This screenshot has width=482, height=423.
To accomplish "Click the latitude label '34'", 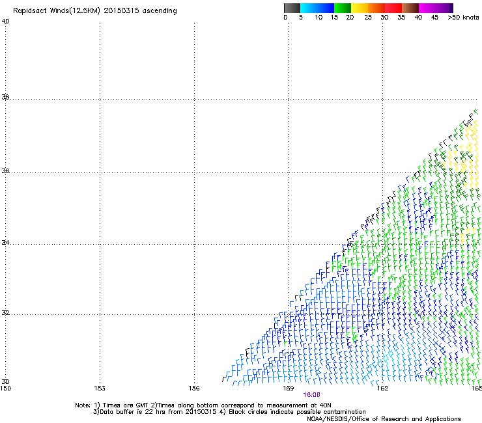I will [x=5, y=242].
